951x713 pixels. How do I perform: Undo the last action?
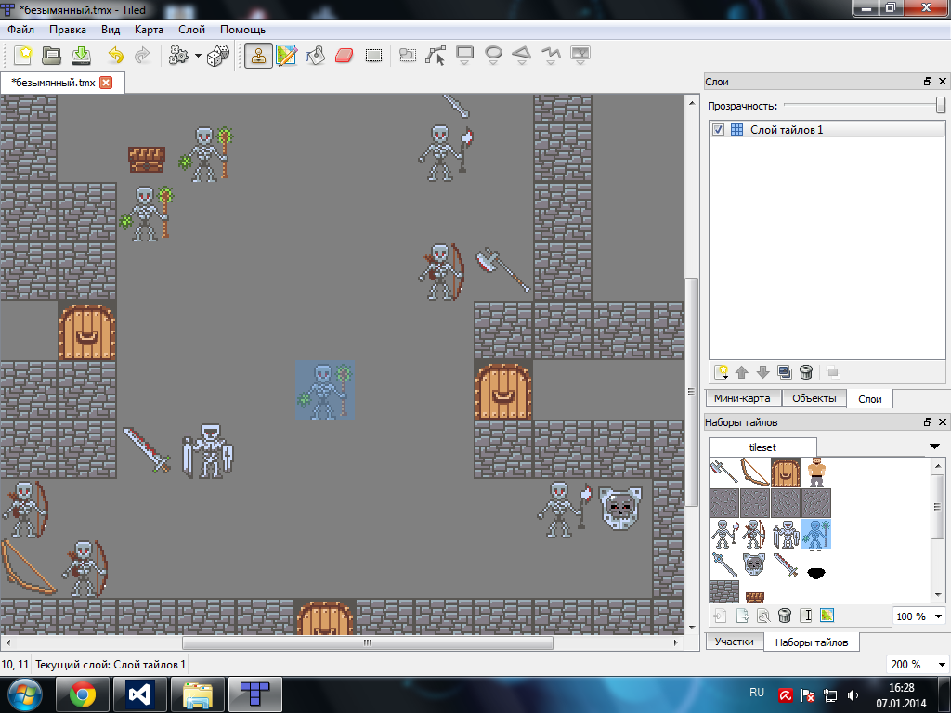115,55
